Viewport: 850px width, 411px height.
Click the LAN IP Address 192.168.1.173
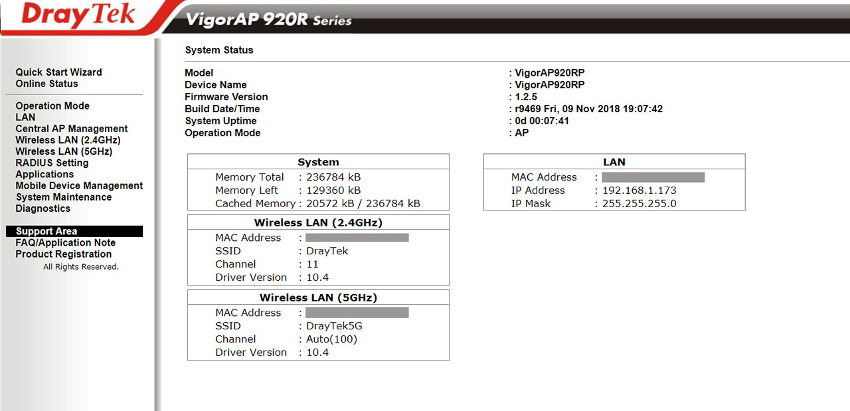(x=639, y=191)
